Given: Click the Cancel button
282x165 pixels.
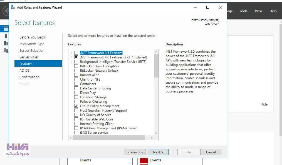Looking at the screenshot, I should [211, 152].
